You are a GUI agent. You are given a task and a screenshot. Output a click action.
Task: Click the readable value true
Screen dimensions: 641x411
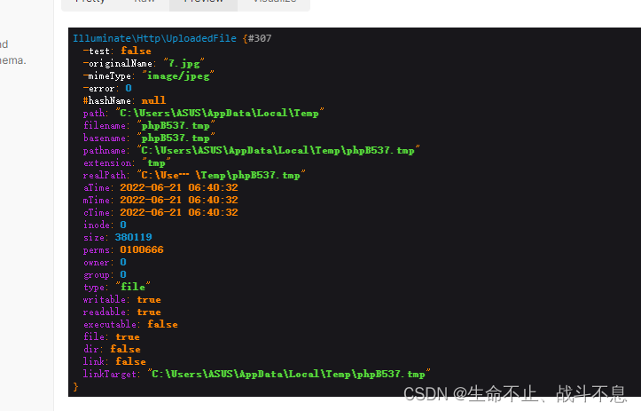pos(149,312)
